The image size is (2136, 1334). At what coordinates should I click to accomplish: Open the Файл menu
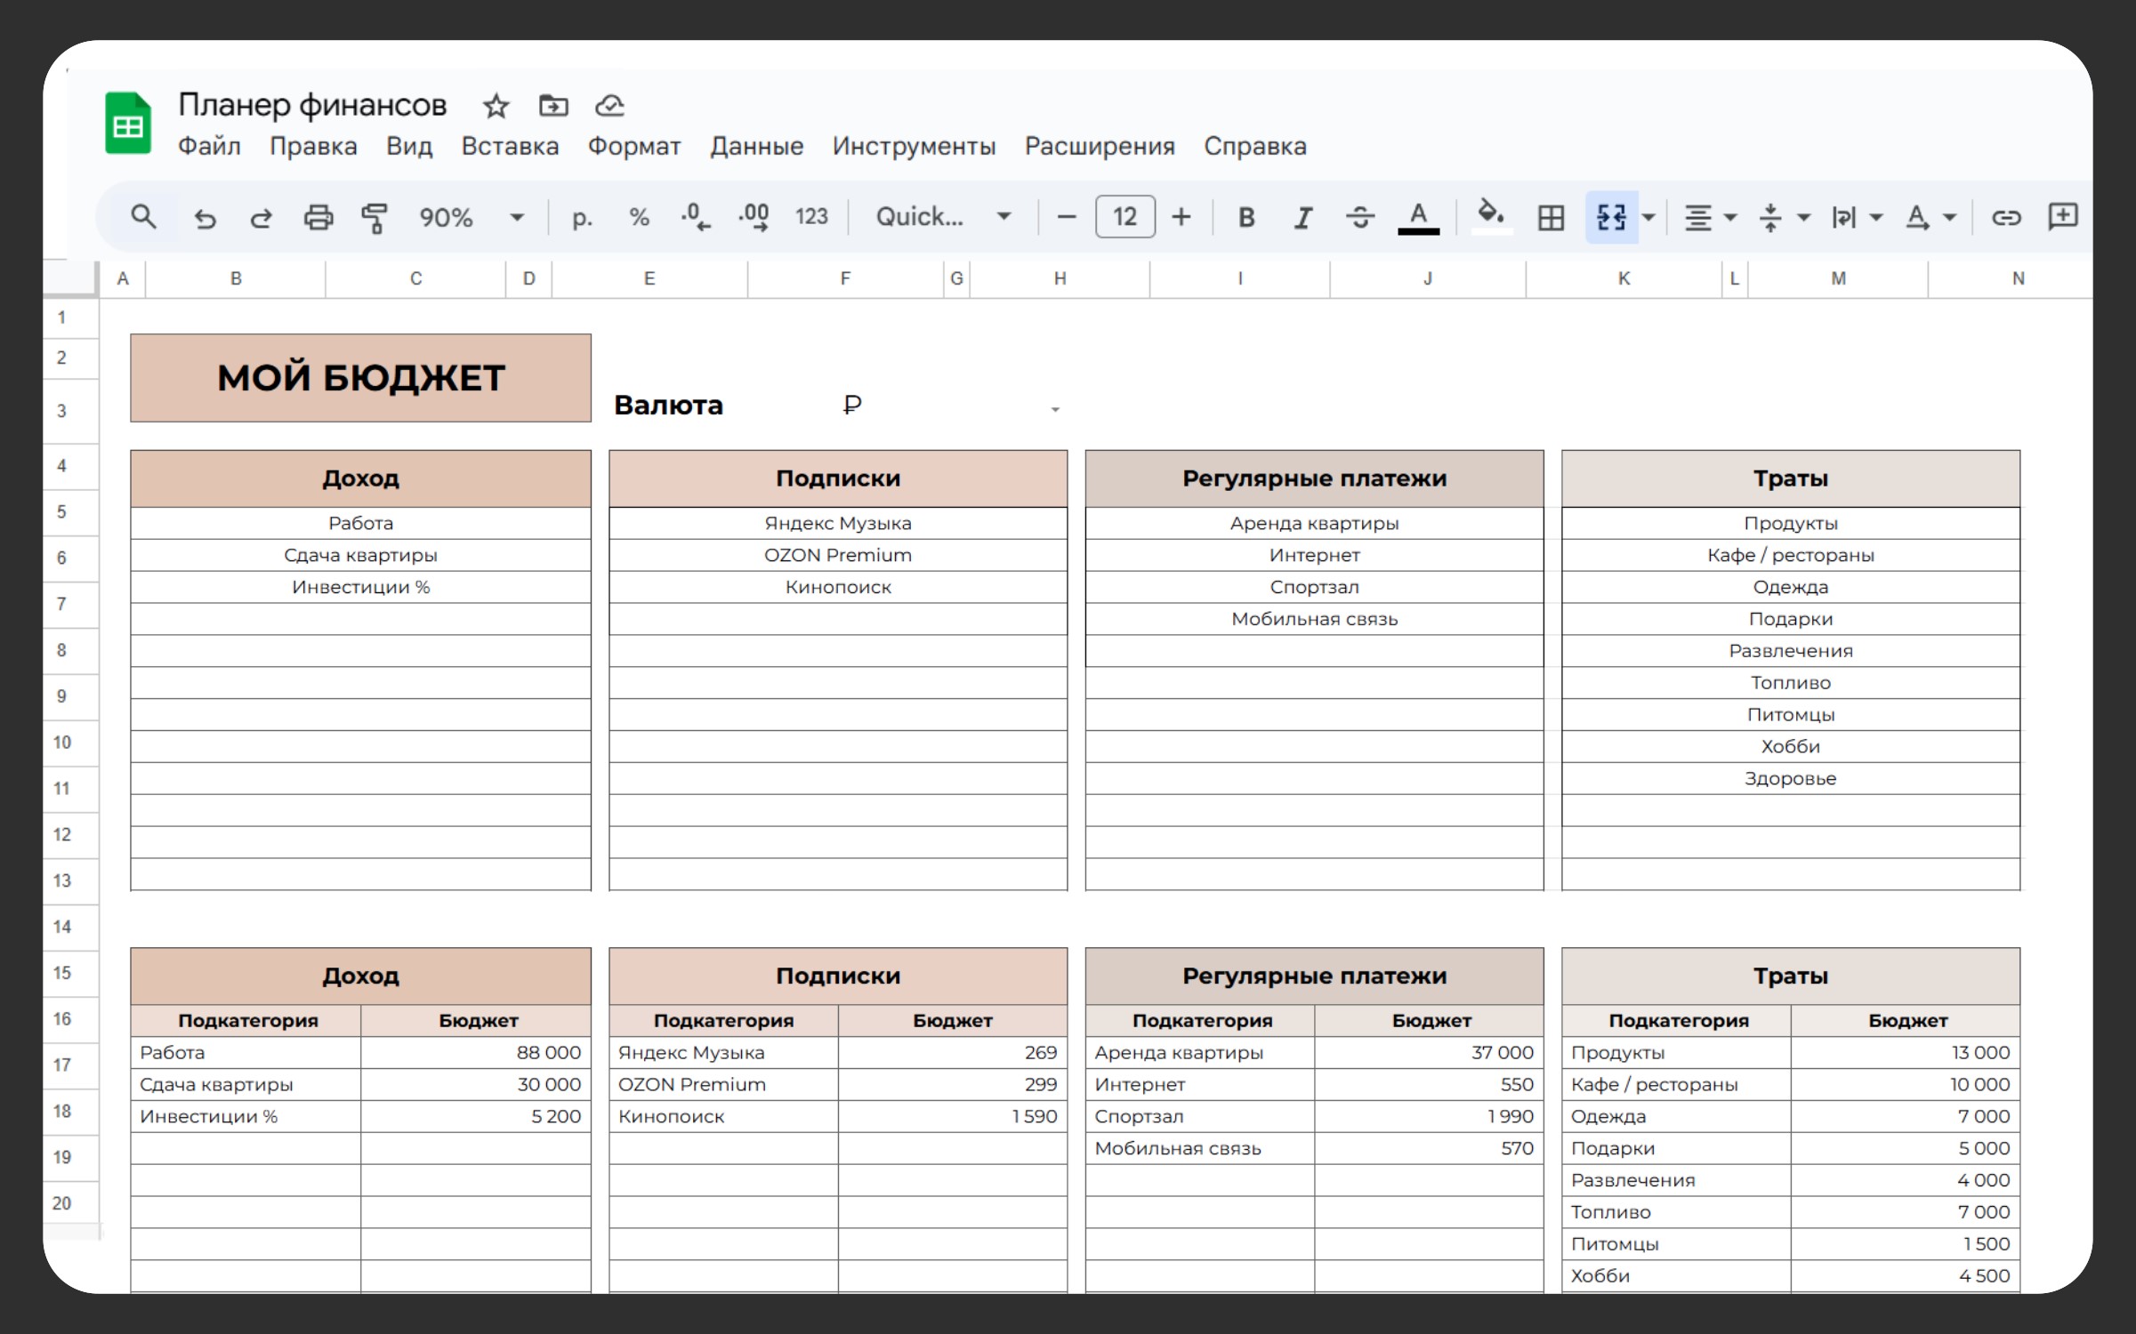[209, 146]
